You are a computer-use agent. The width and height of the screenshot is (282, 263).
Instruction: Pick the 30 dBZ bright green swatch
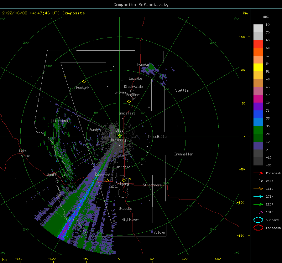pyautogui.click(x=258, y=130)
